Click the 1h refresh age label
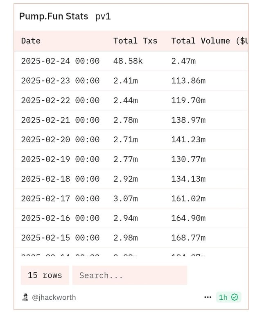Screen dimensions: 262x312 click(223, 297)
